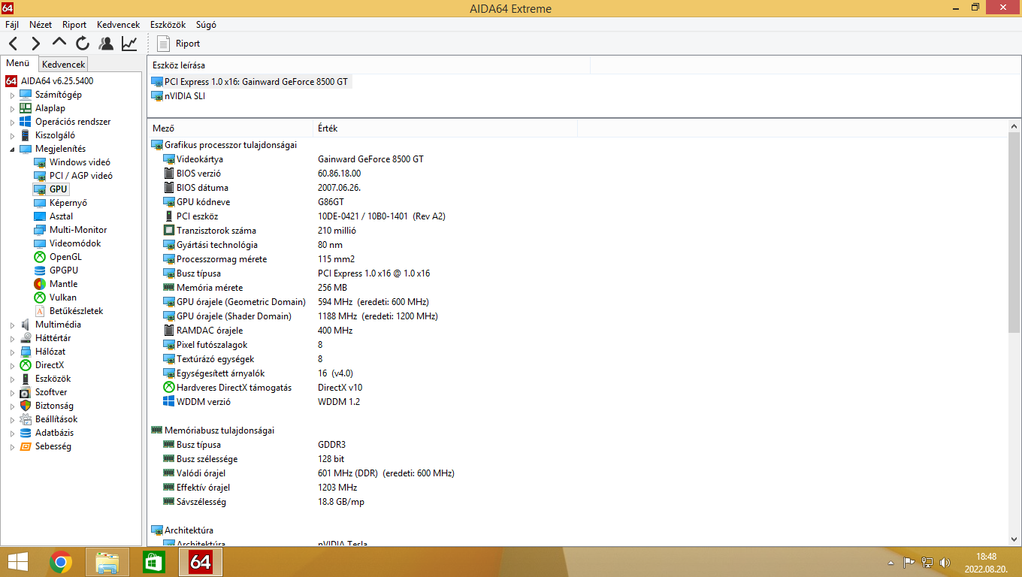This screenshot has width=1022, height=577.
Task: Go up one level with Up arrow
Action: [59, 44]
